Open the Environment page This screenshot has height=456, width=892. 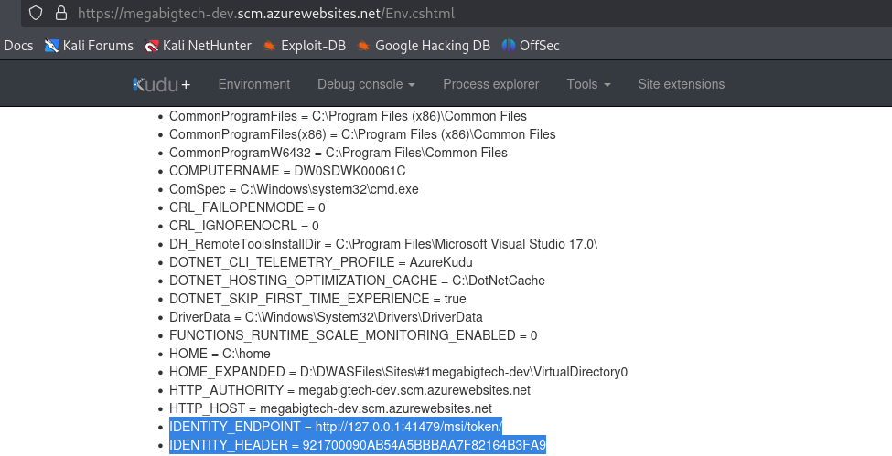[254, 84]
